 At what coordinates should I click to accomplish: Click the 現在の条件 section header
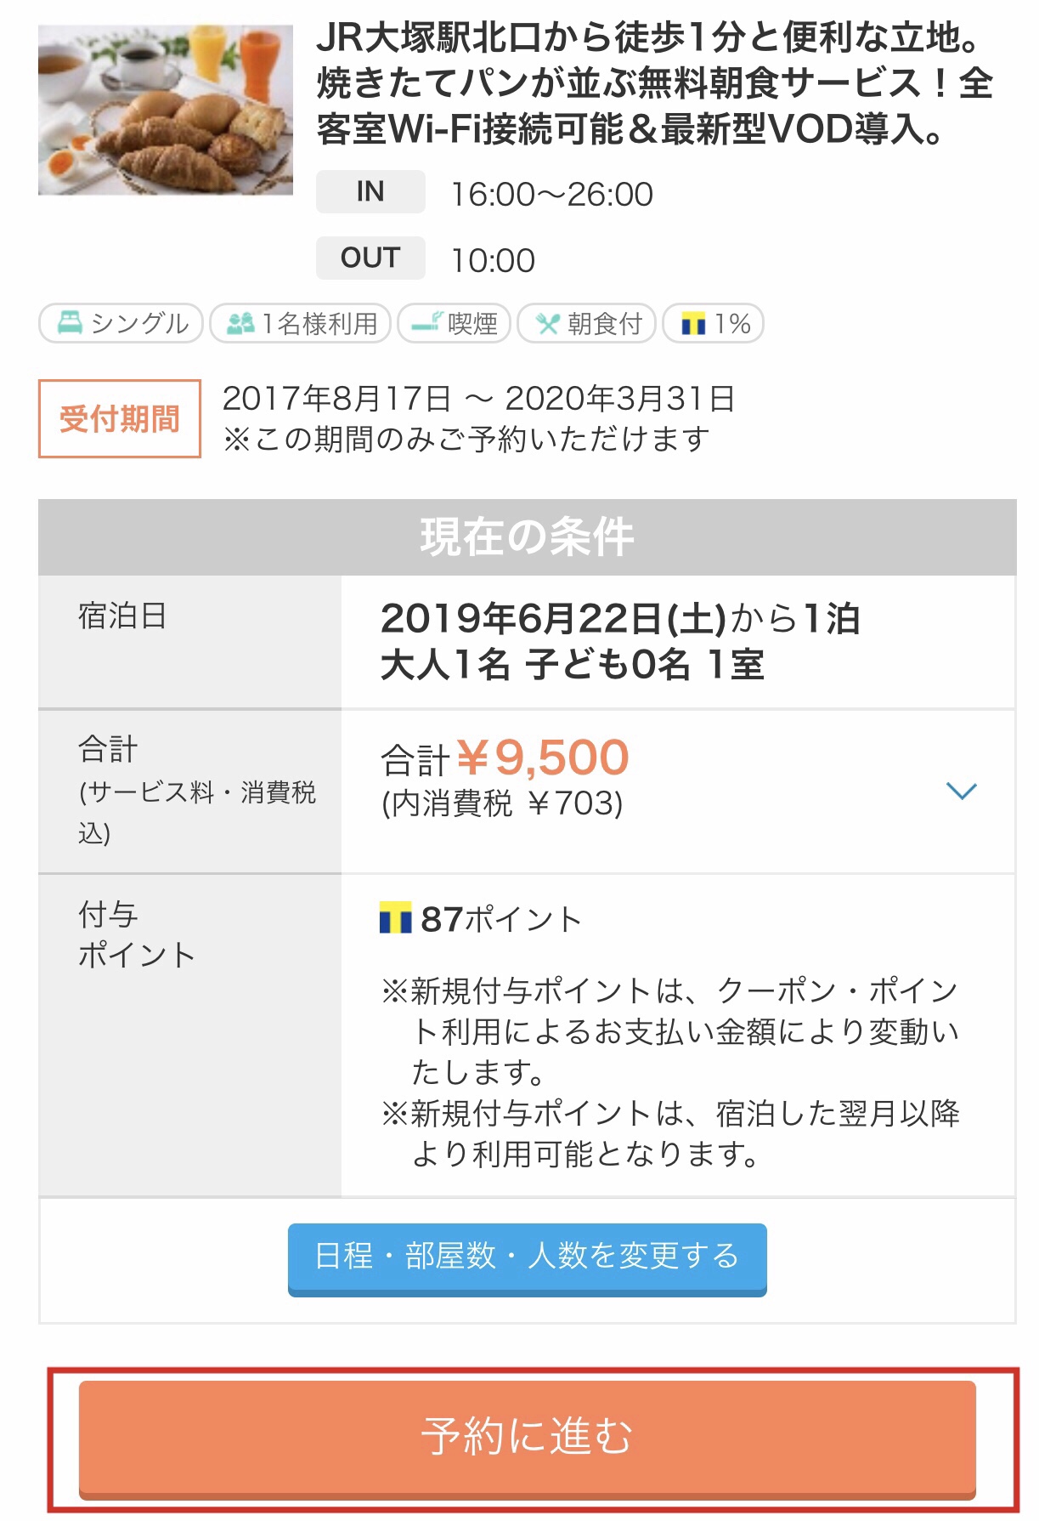pyautogui.click(x=527, y=537)
